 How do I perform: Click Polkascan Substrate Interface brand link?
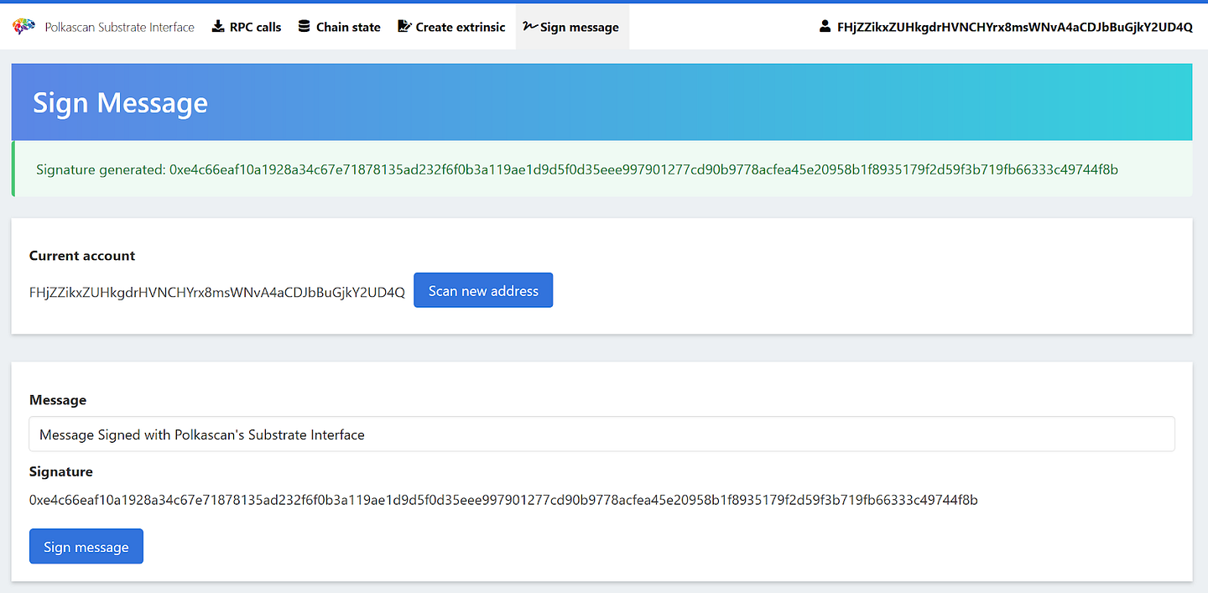(119, 27)
